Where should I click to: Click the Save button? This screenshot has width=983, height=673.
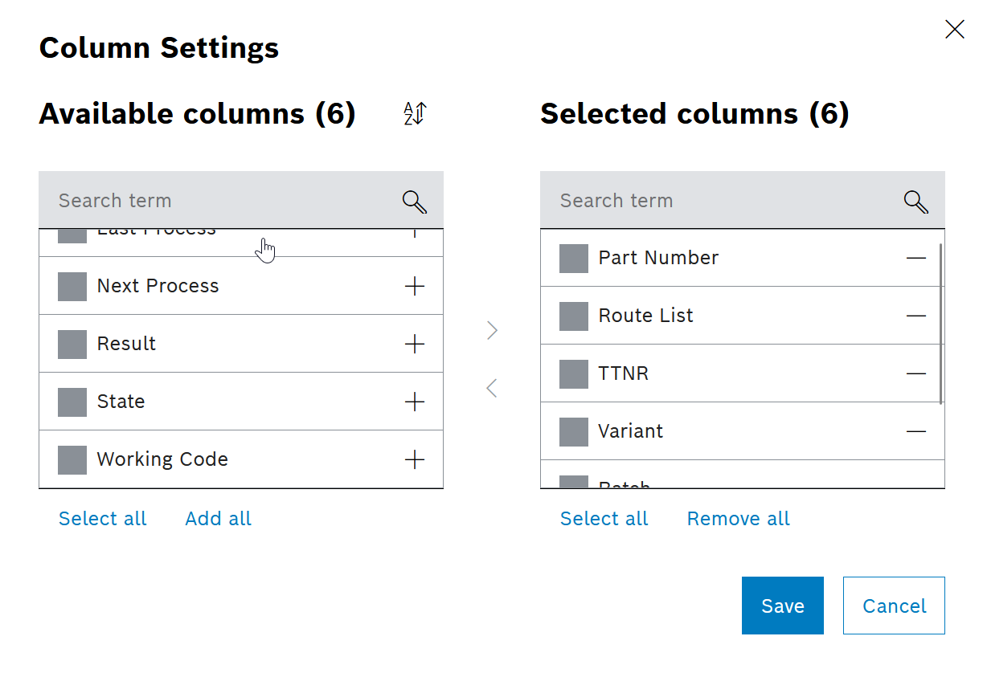[782, 606]
